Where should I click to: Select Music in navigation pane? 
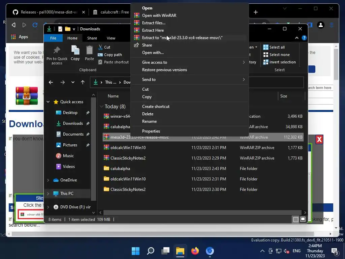tap(68, 156)
